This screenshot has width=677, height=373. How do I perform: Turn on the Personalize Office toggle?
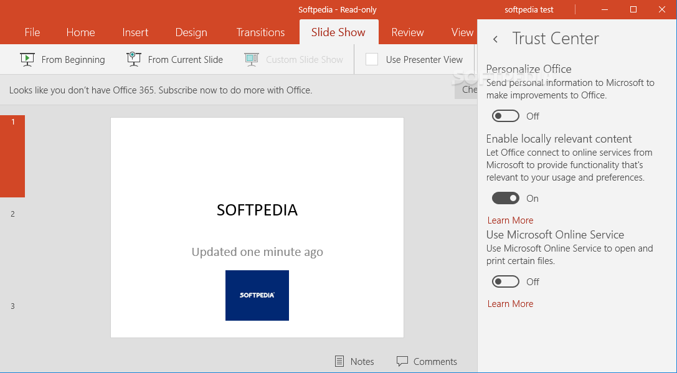(x=505, y=116)
